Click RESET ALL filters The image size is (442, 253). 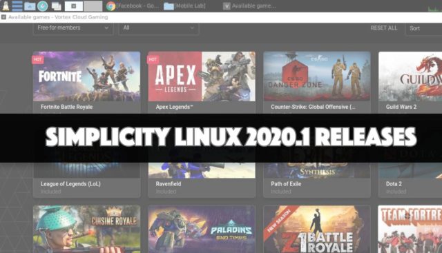(384, 28)
